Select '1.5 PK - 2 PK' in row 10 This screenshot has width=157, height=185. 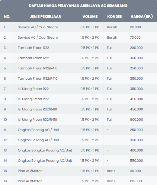(89, 120)
